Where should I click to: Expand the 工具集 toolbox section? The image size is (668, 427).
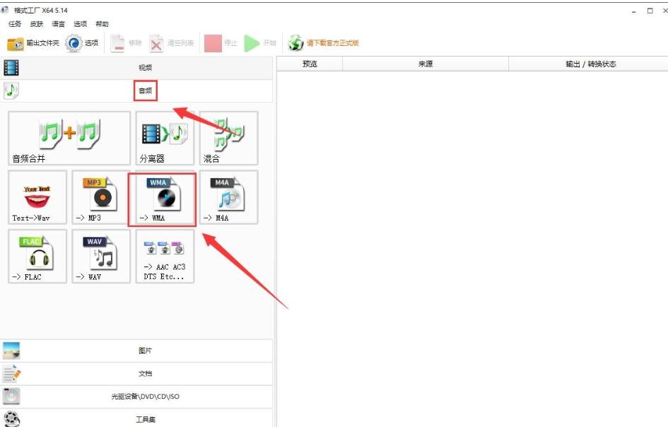[x=145, y=419]
